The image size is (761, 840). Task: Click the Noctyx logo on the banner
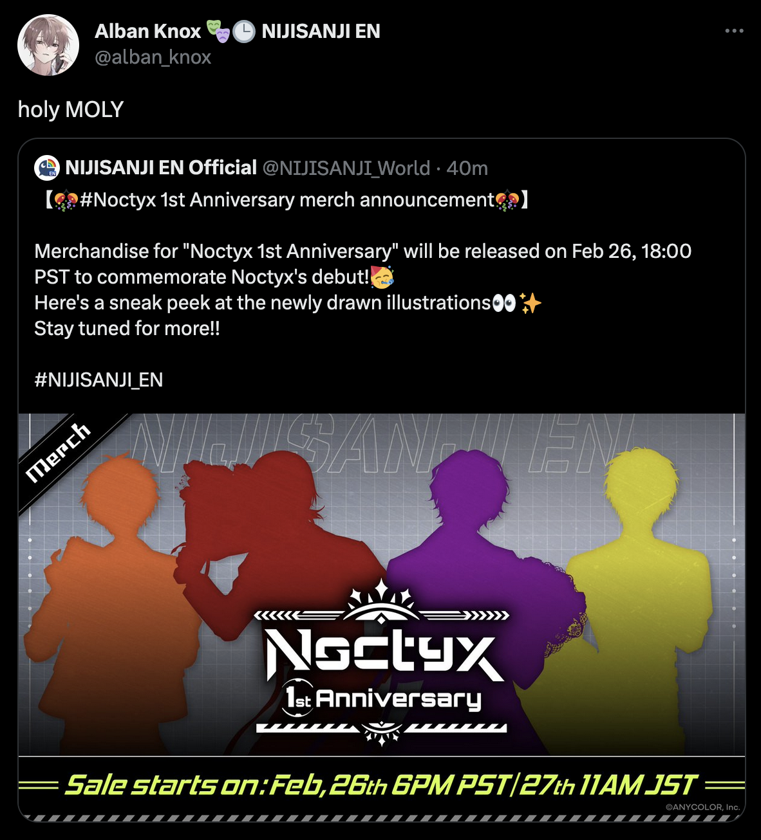click(x=382, y=662)
